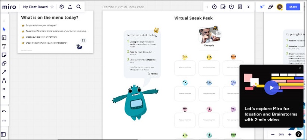The height and width of the screenshot is (140, 307).
Task: Zoom in with the plus button
Action: [290, 134]
